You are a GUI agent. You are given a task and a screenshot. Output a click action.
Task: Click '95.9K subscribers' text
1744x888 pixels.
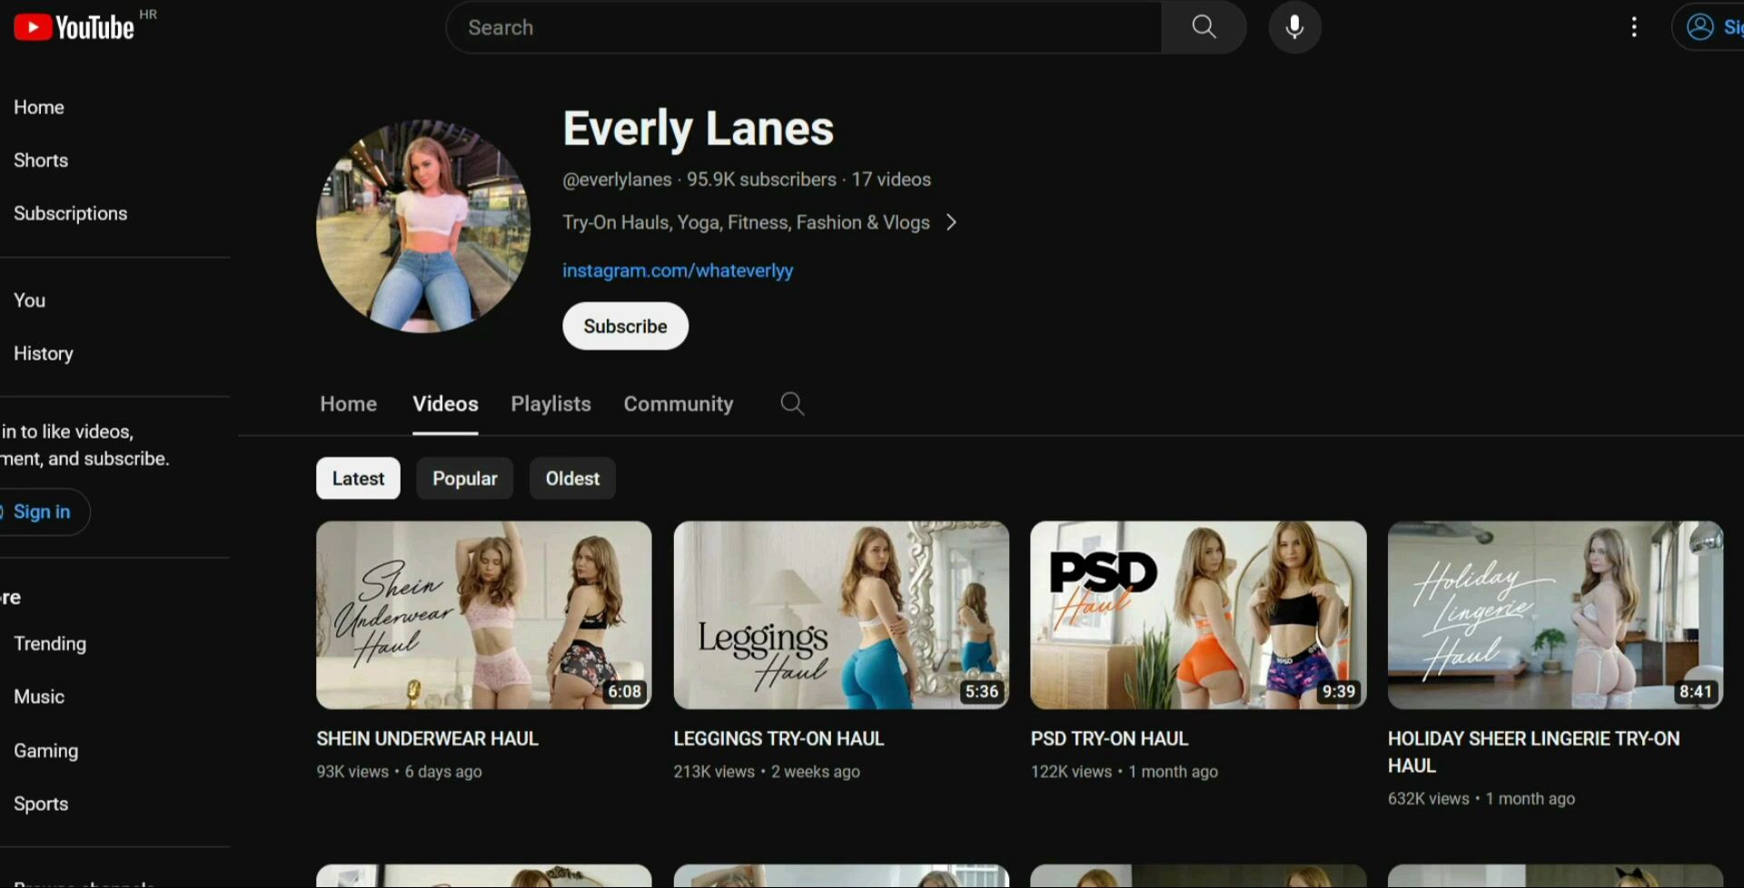tap(761, 180)
